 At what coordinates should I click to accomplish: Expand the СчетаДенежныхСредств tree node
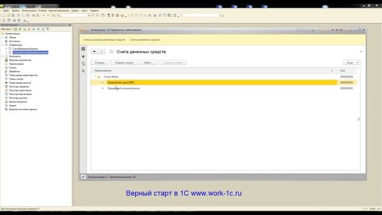tap(7, 49)
